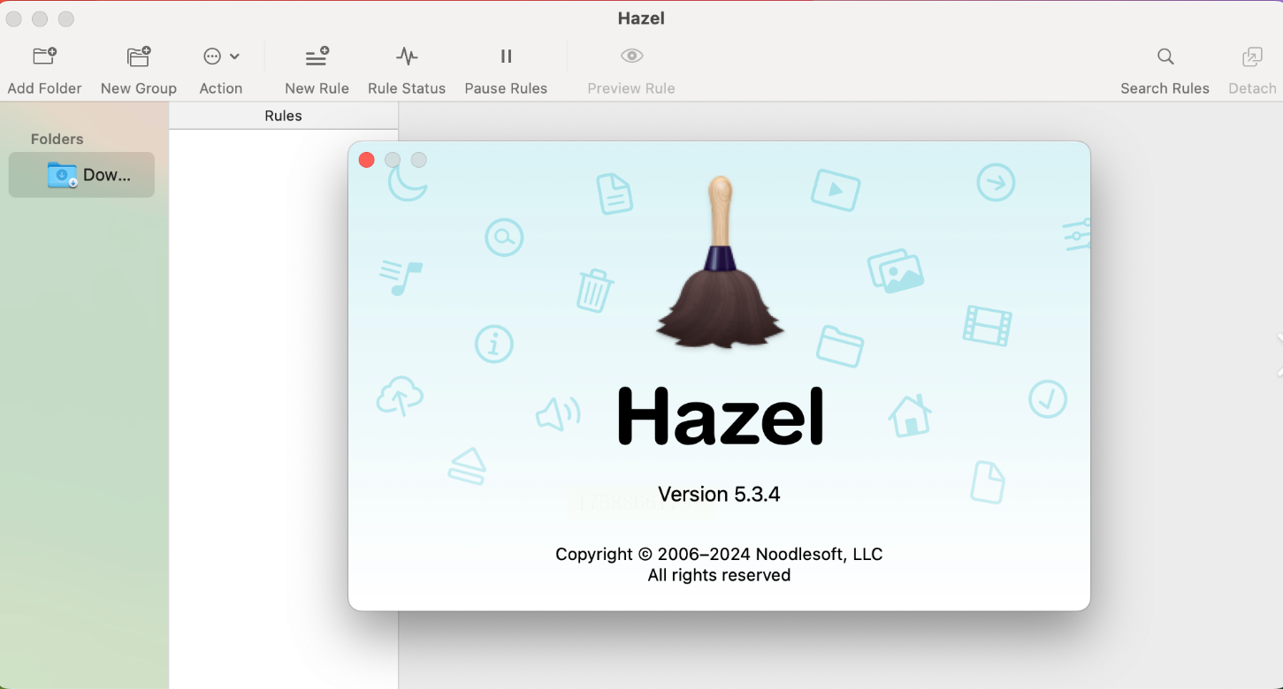The image size is (1283, 689).
Task: Click the Detach toolbar icon
Action: 1252,57
